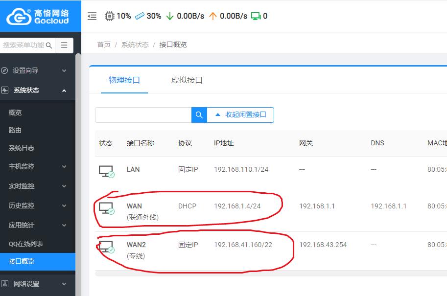Expand the 主机监控 submenu
The image size is (447, 296).
[33, 166]
